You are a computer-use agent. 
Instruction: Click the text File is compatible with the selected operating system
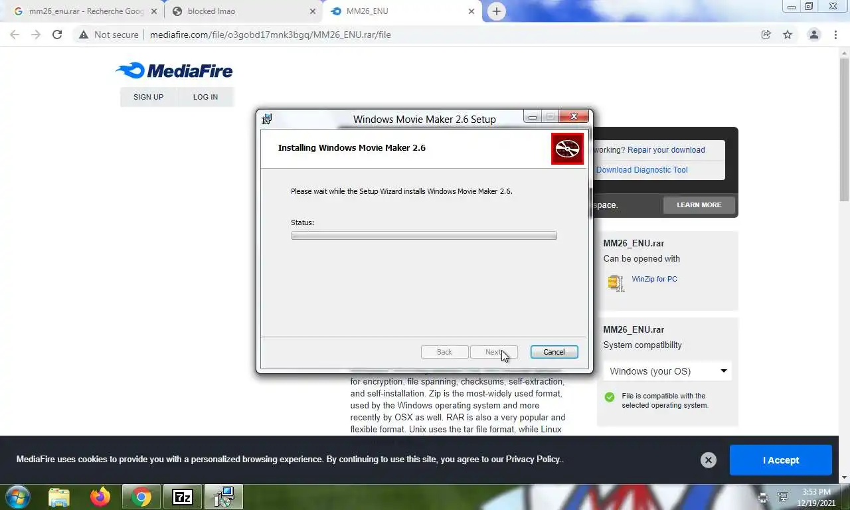665,400
